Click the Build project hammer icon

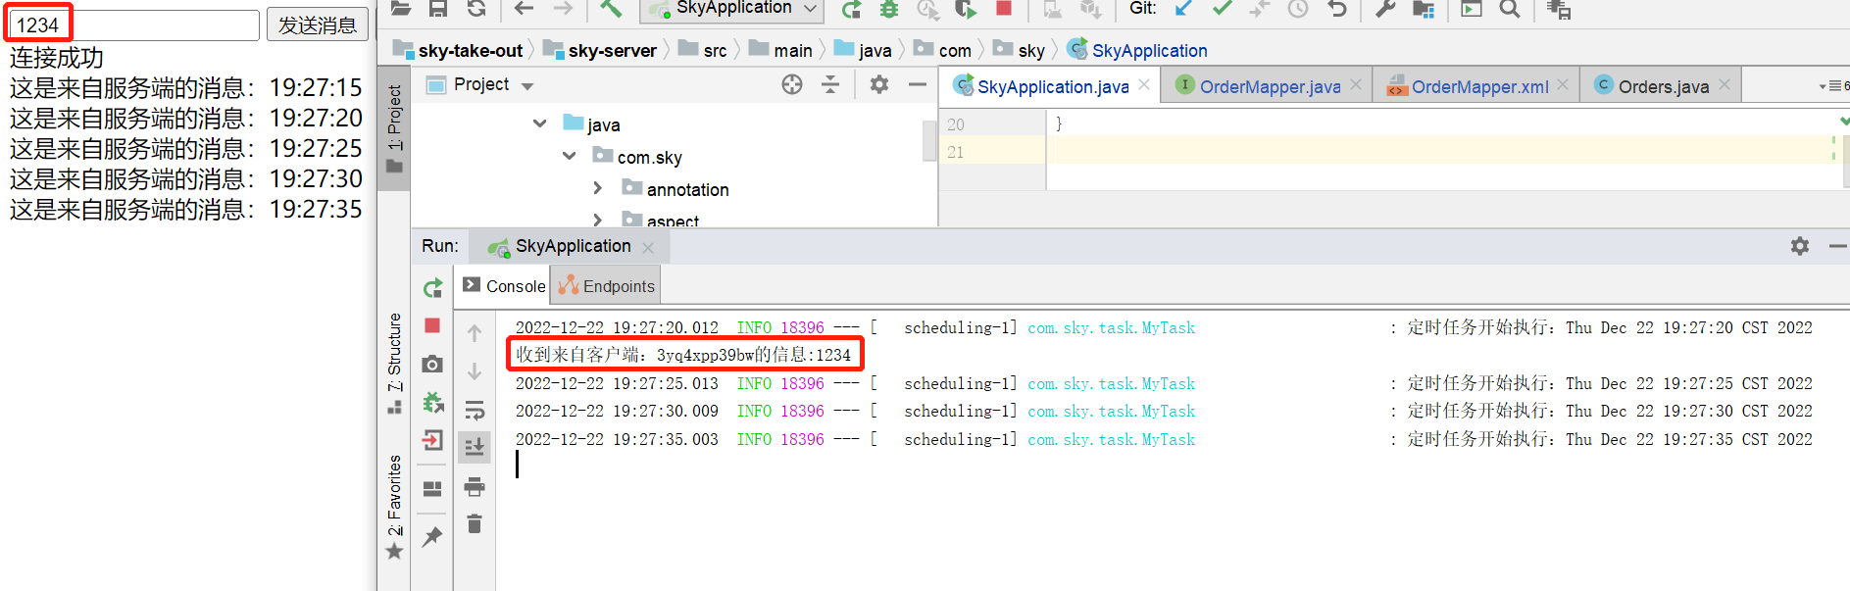pyautogui.click(x=611, y=9)
